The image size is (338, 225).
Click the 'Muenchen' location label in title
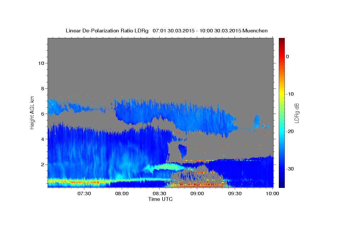click(x=255, y=31)
